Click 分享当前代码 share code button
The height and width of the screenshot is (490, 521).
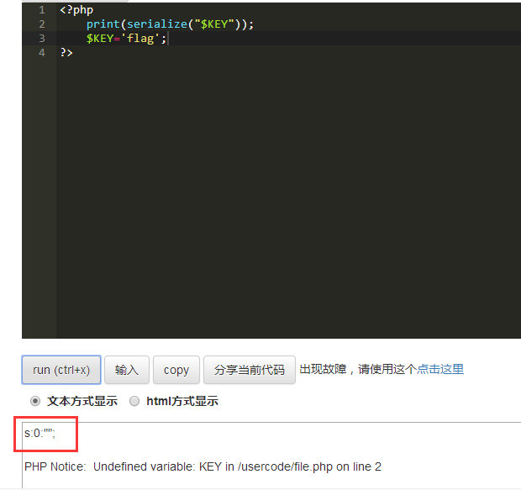coord(250,370)
